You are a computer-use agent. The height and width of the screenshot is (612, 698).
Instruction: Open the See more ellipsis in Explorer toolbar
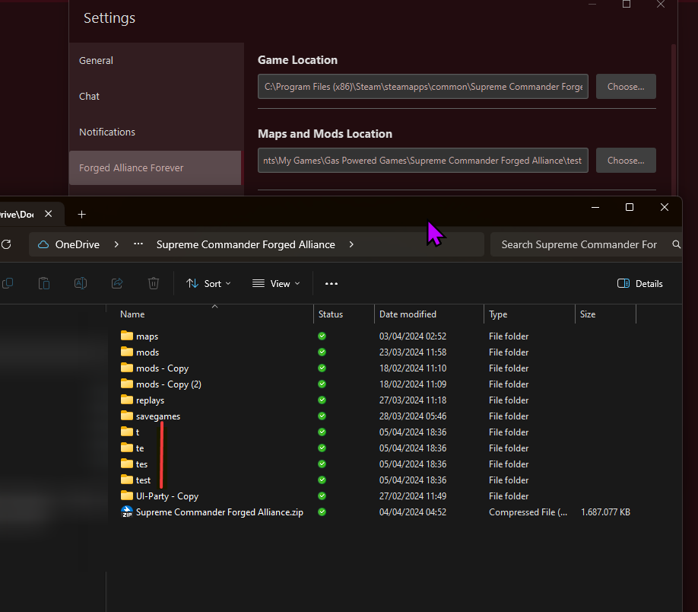point(332,283)
